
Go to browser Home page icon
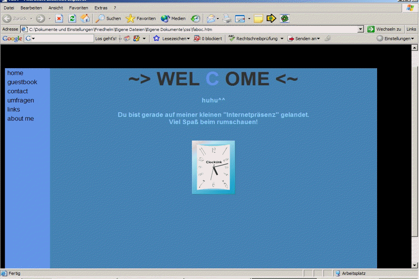pos(85,18)
